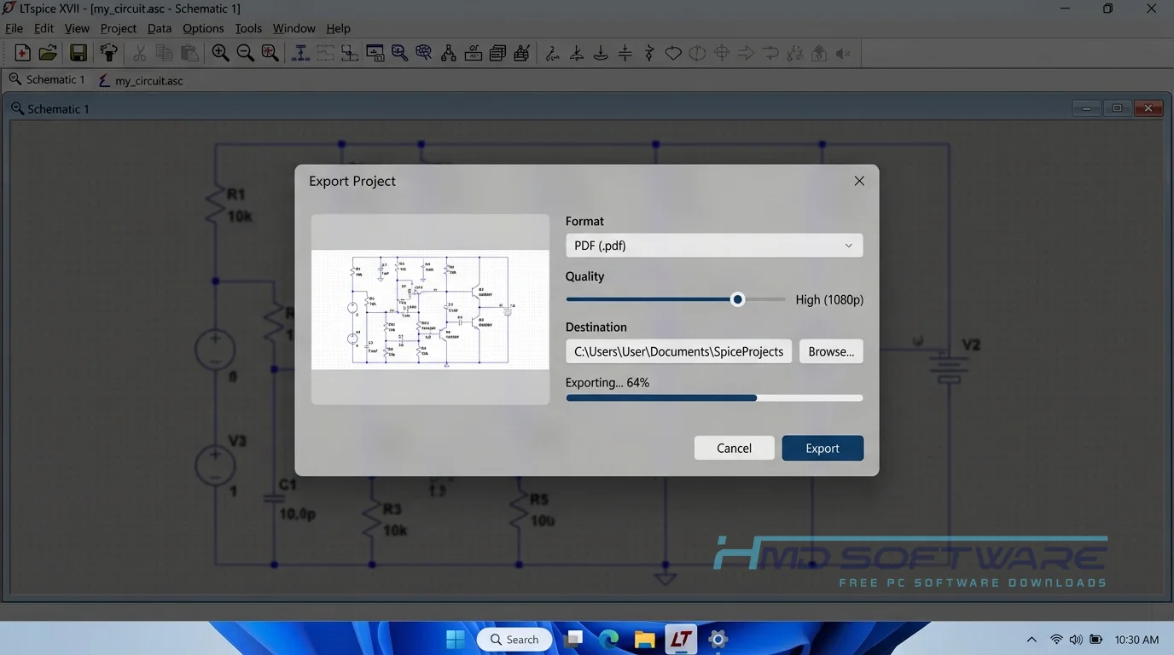Click the C1 capacitor label in schematic

(x=288, y=484)
